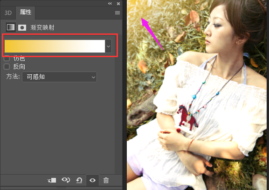
Task: Select the layer mask icon
Action: tap(22, 27)
